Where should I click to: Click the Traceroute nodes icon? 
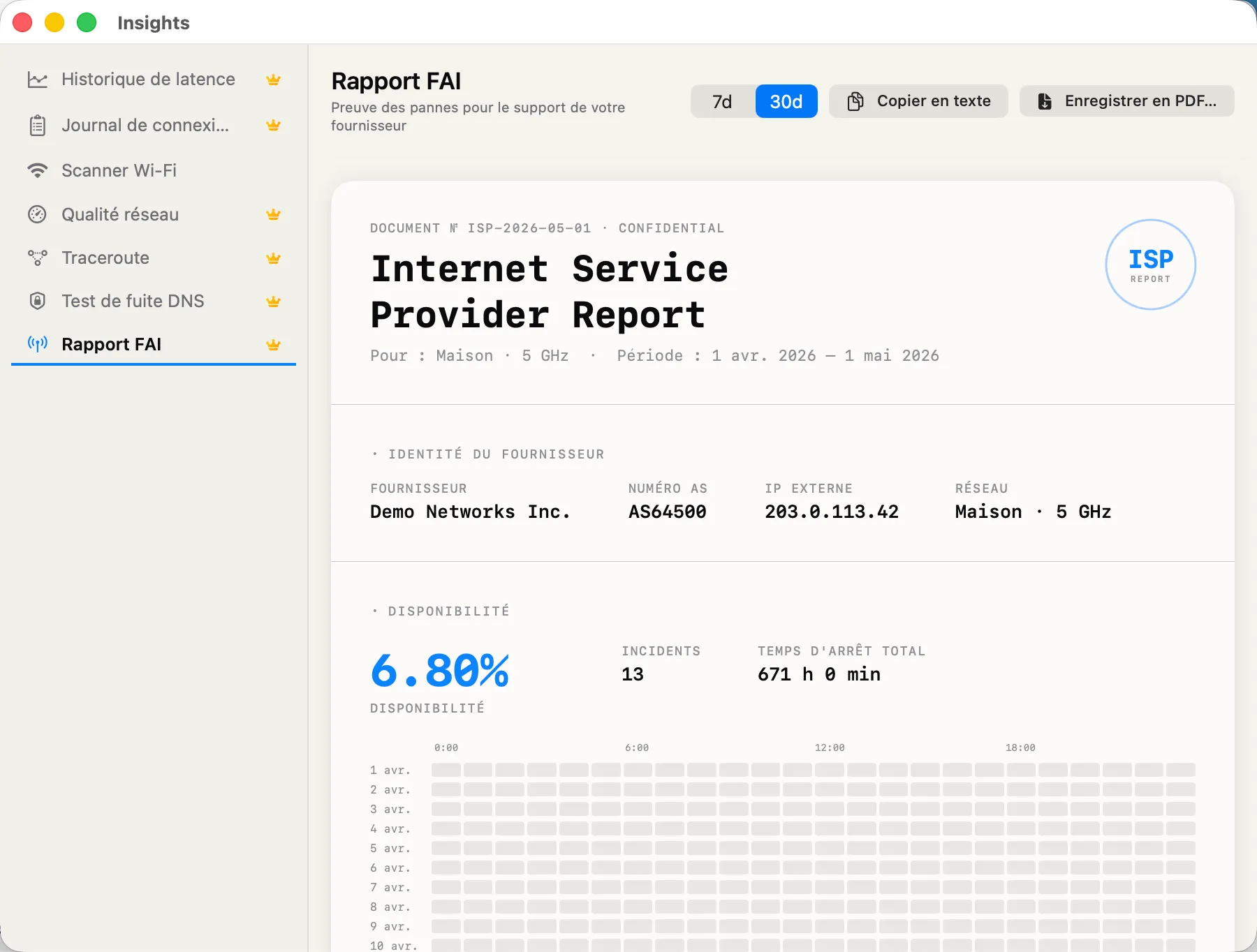tap(37, 258)
